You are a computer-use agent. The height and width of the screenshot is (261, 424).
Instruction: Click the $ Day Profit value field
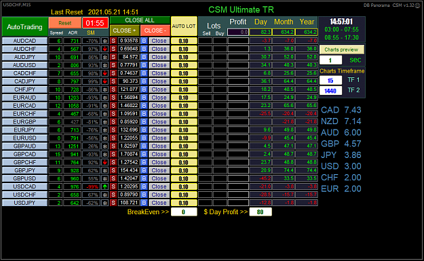pos(261,212)
